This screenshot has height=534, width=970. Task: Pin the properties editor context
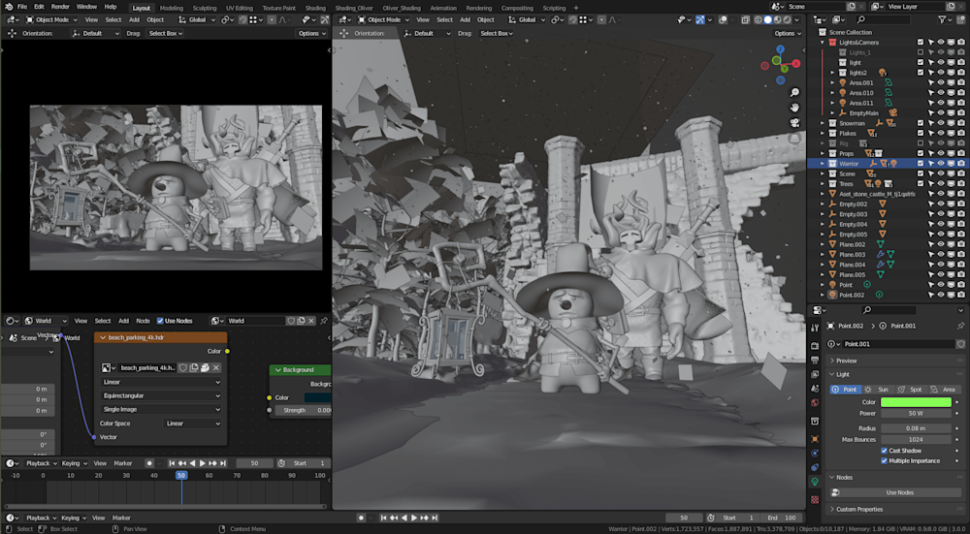tap(960, 326)
